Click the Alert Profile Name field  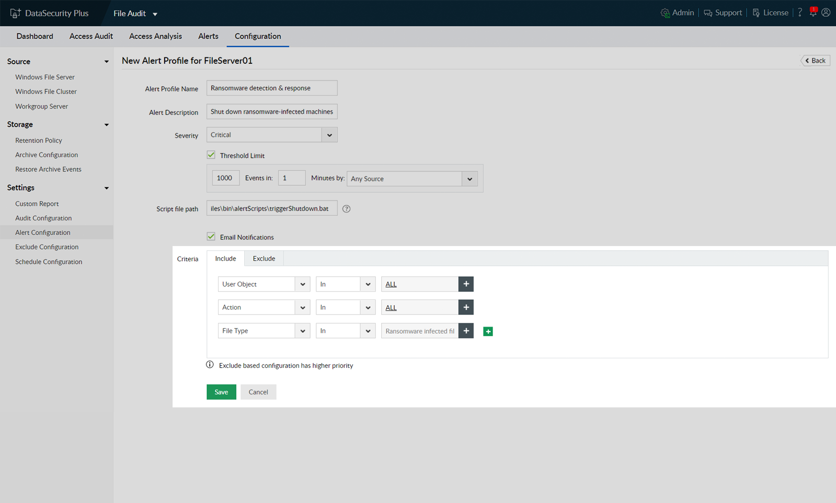272,88
